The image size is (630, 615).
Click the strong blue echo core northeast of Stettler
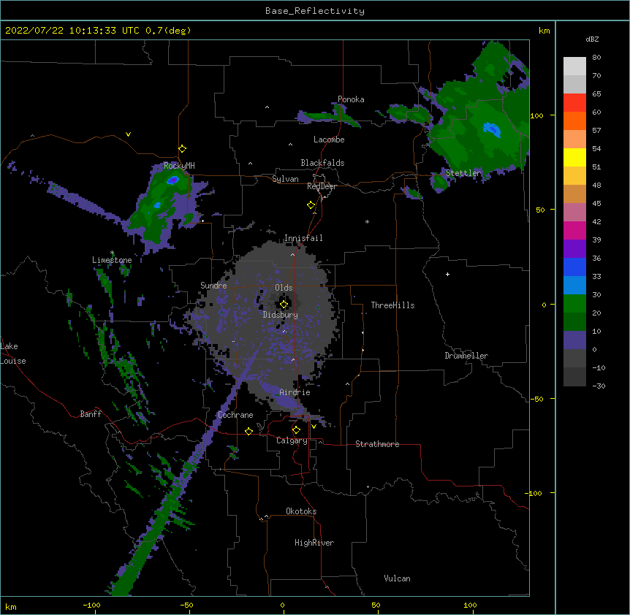pos(491,130)
